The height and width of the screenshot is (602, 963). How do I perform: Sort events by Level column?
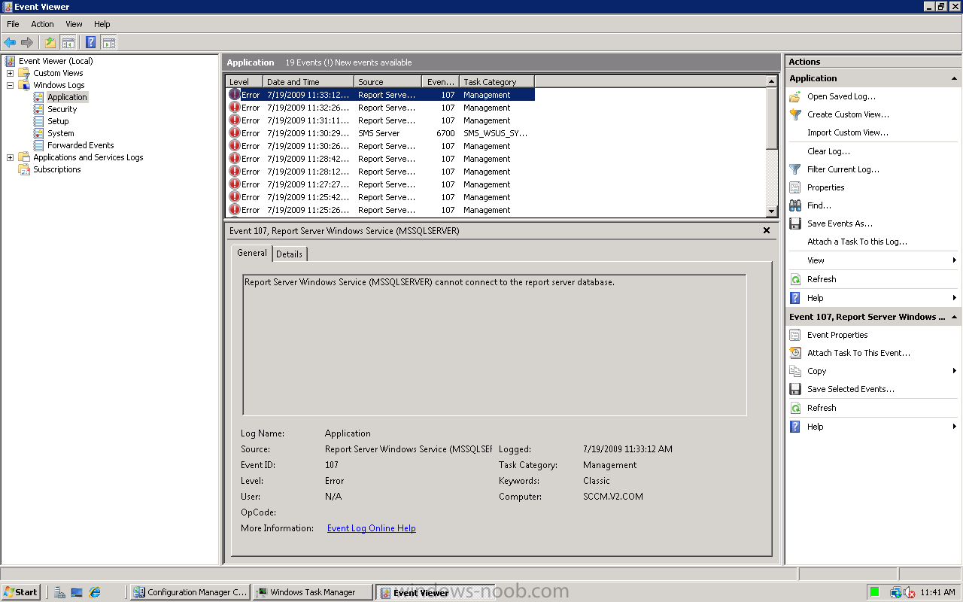click(x=245, y=82)
